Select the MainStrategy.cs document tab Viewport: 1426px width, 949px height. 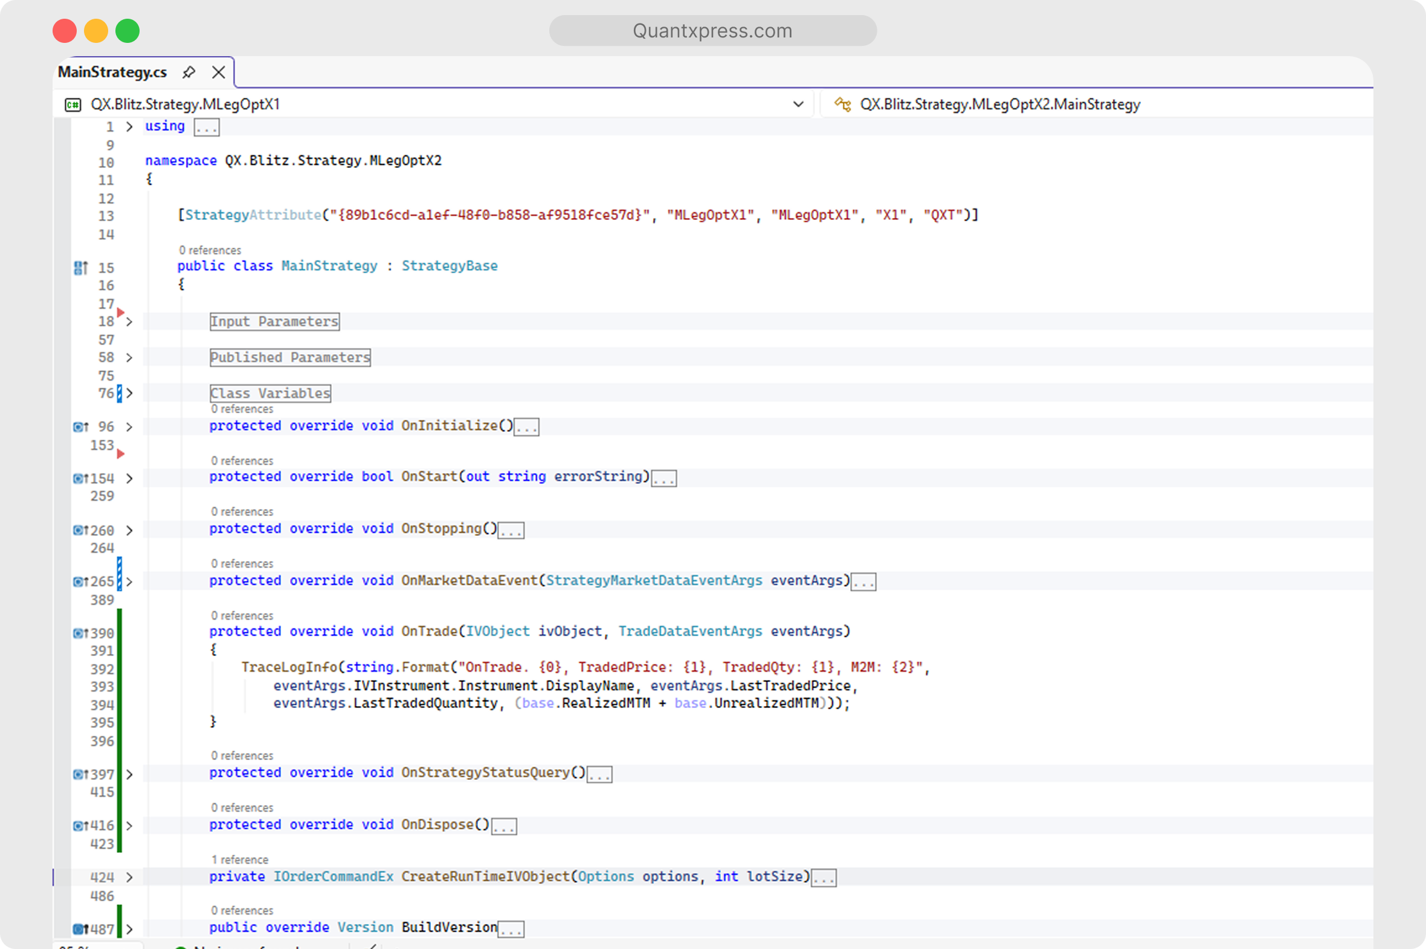tap(112, 72)
